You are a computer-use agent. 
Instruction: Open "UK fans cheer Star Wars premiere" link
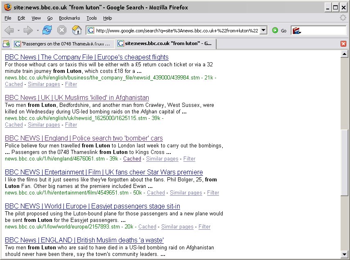(x=104, y=172)
